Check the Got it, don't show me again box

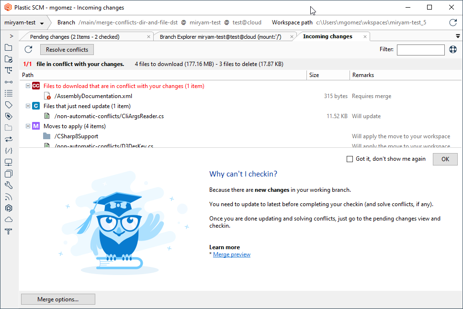(350, 159)
